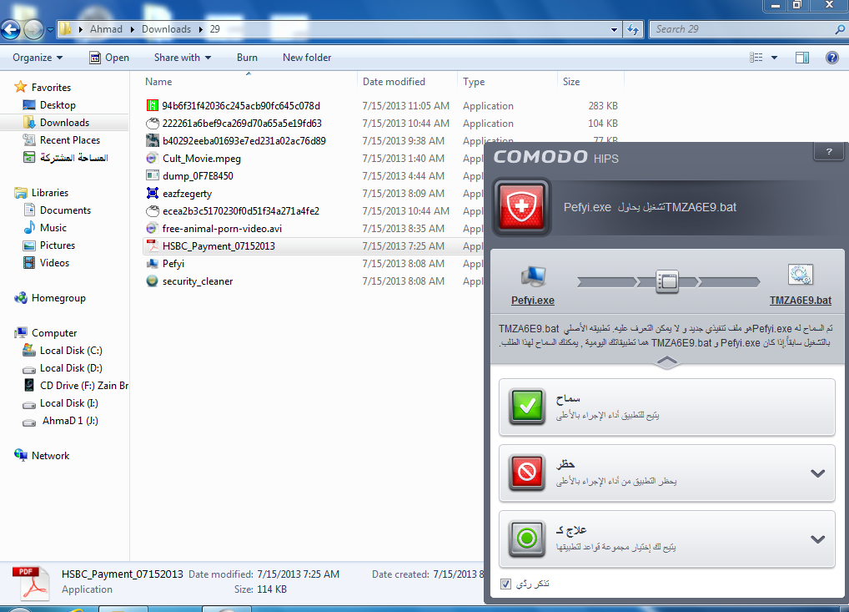
Task: Click the security_cleaner file icon
Action: tap(153, 281)
